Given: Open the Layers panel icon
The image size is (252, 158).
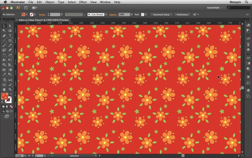Looking at the screenshot, I should (x=248, y=90).
